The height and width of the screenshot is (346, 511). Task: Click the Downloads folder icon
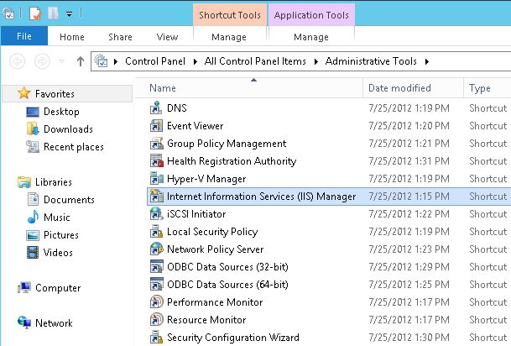[x=33, y=128]
